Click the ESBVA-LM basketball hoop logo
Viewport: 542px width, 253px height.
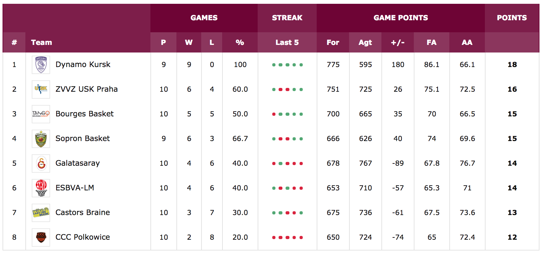point(41,188)
